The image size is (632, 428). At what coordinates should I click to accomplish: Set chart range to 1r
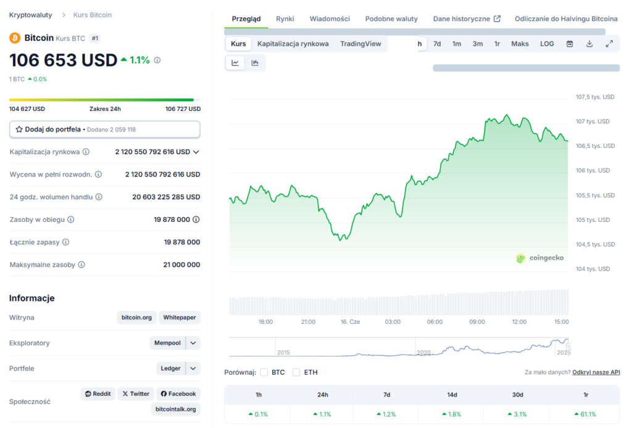(x=497, y=44)
